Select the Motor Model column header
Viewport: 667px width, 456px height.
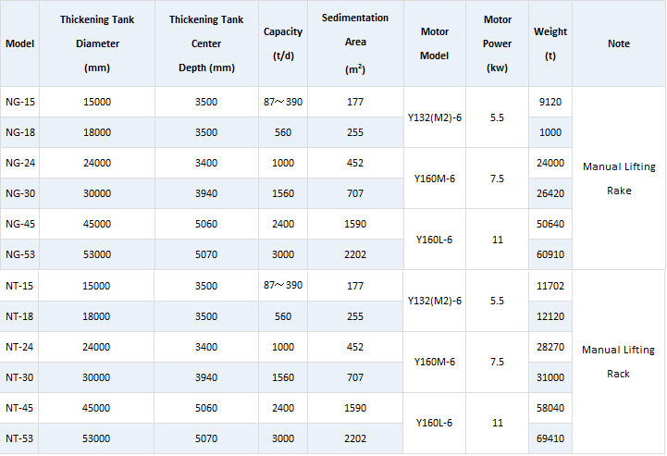[434, 43]
